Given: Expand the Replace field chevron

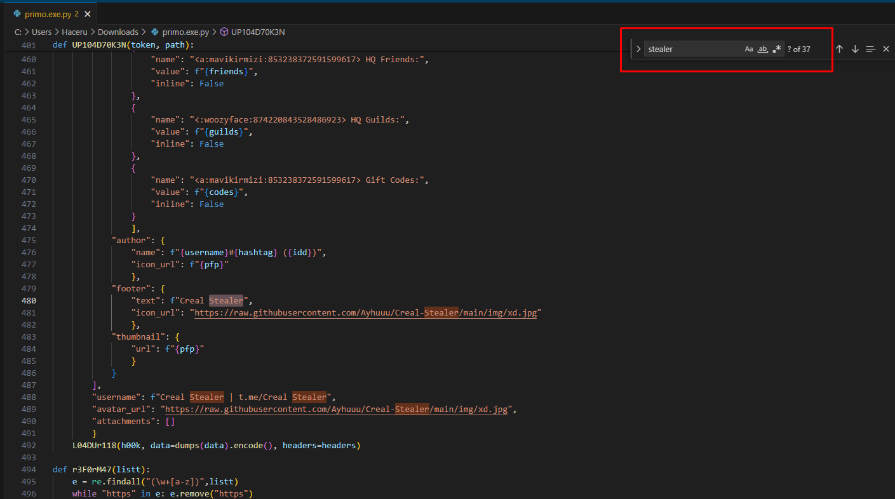Looking at the screenshot, I should pyautogui.click(x=638, y=49).
